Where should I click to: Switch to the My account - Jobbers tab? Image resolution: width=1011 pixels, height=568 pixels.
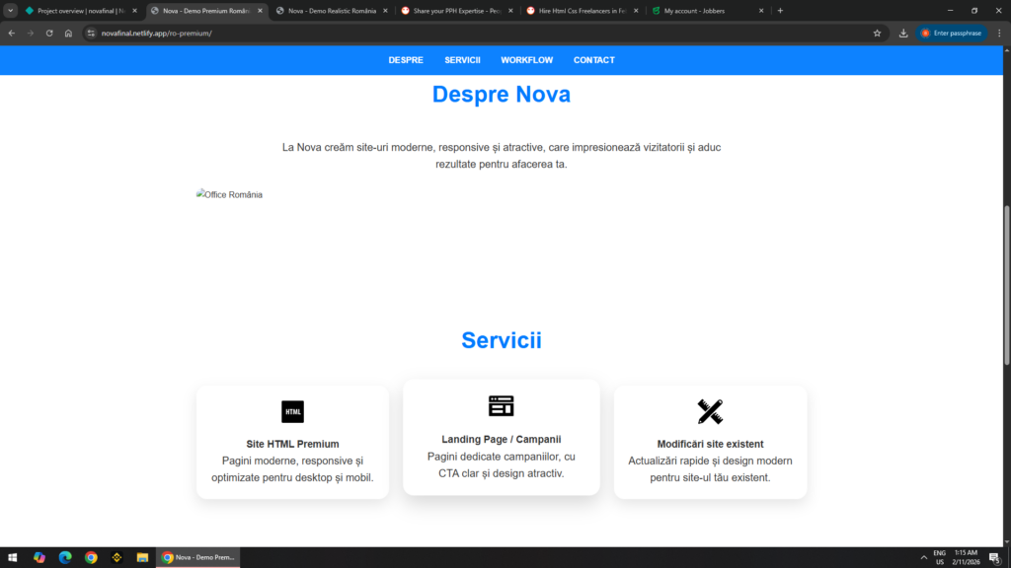(x=708, y=10)
